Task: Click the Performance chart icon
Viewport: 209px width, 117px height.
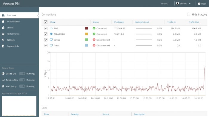Action: pos(3,34)
